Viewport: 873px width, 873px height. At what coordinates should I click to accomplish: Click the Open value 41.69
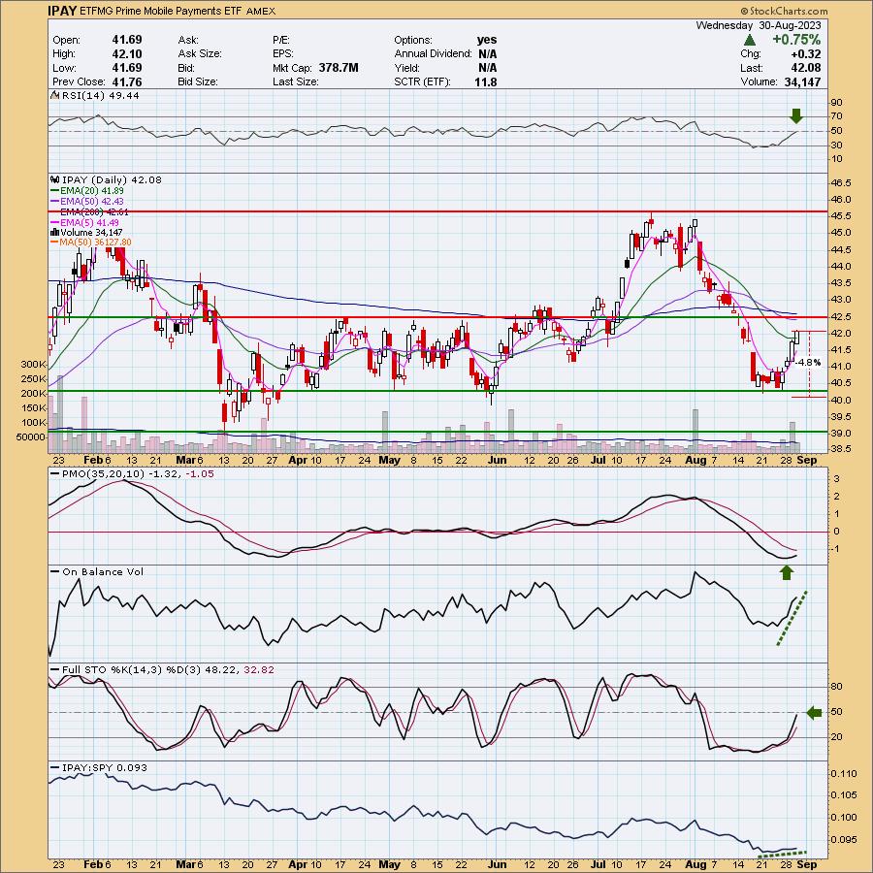click(x=127, y=40)
